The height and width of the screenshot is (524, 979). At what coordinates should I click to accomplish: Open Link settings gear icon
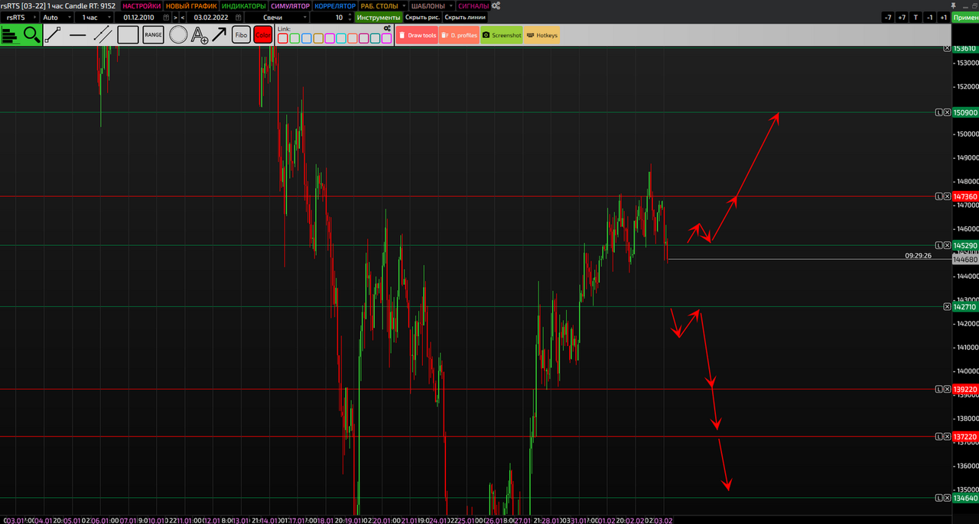388,28
